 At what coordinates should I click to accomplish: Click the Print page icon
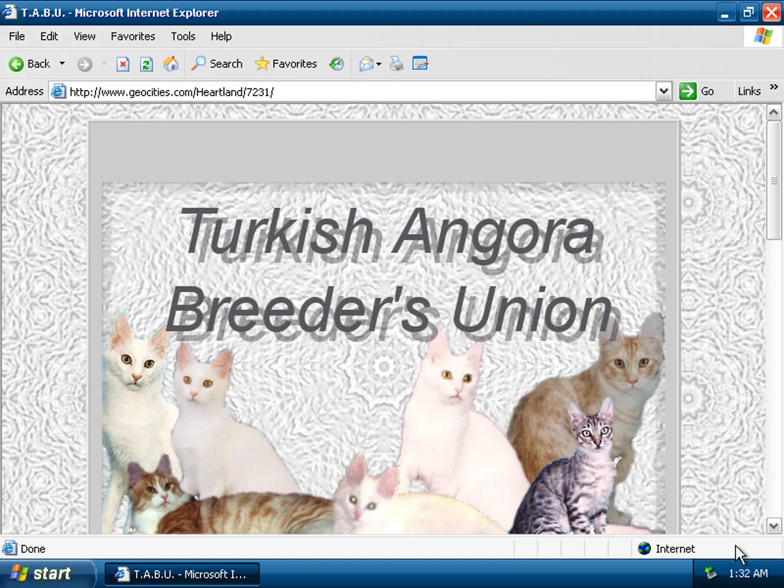(x=395, y=64)
